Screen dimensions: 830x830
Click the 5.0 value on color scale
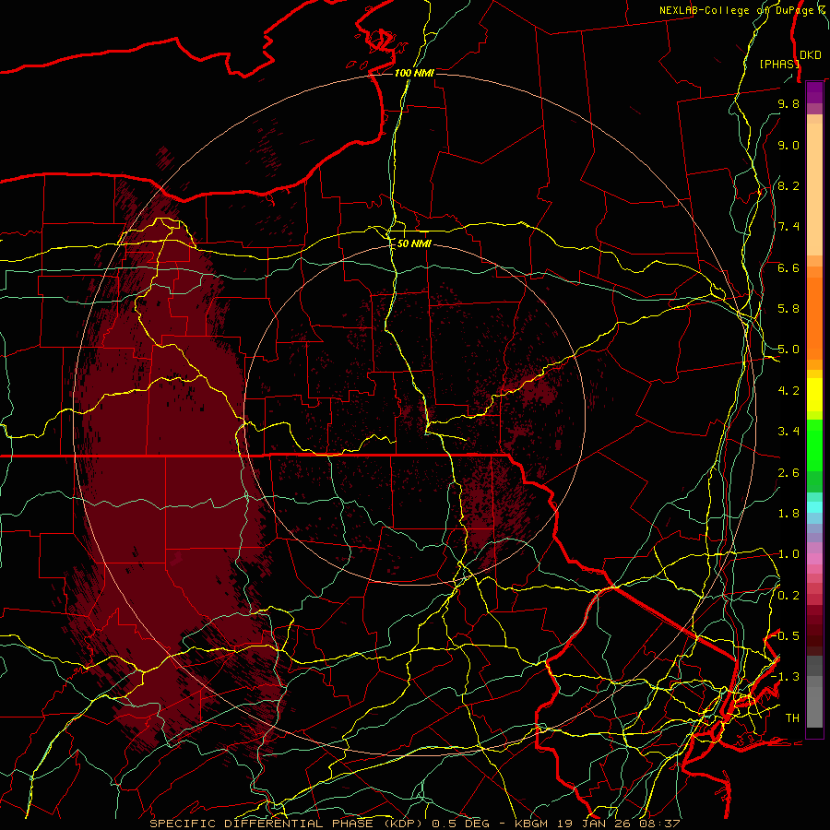[788, 350]
